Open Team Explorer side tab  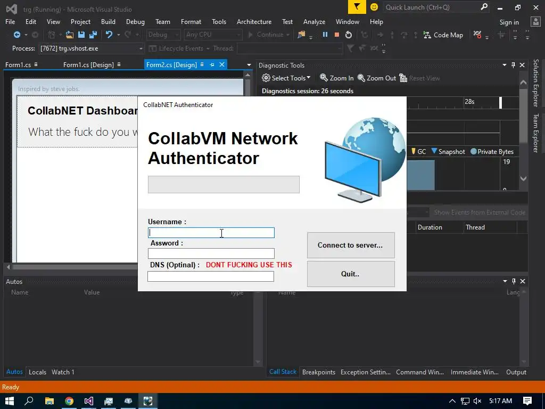pyautogui.click(x=536, y=133)
